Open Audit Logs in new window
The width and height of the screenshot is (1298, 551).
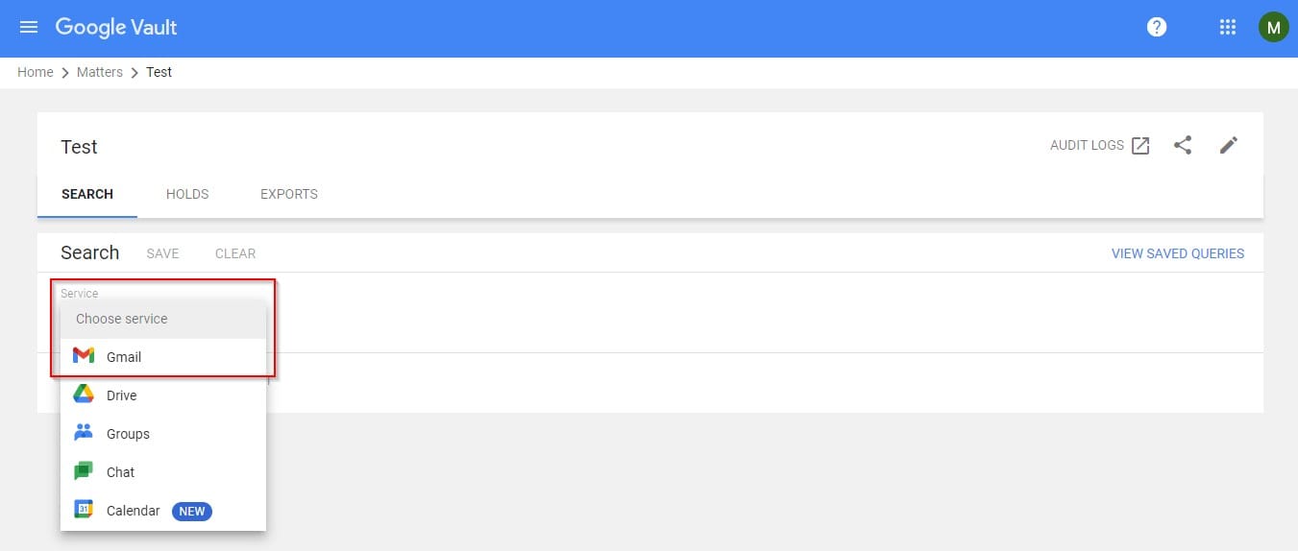(1099, 146)
